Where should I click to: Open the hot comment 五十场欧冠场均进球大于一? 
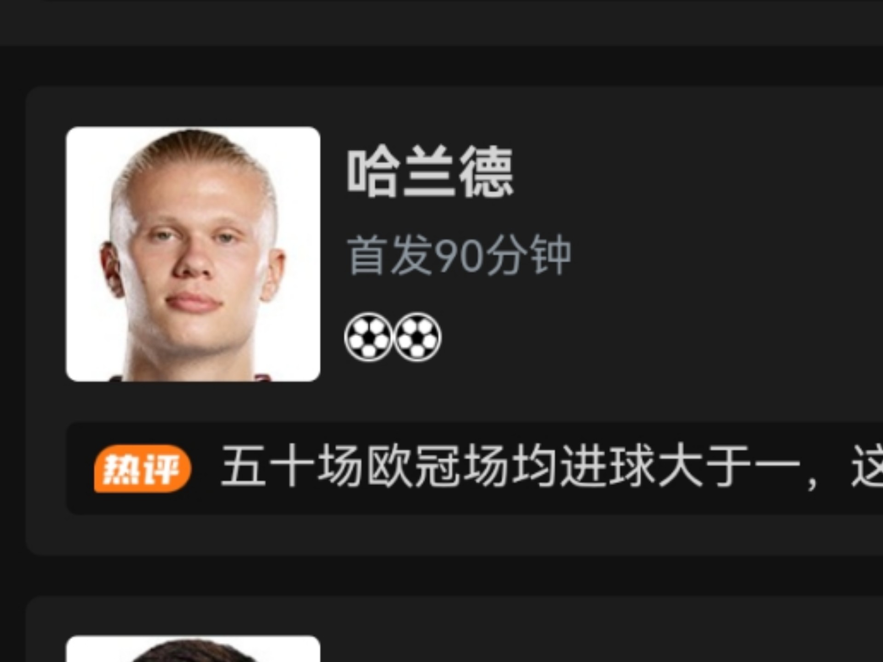(510, 466)
